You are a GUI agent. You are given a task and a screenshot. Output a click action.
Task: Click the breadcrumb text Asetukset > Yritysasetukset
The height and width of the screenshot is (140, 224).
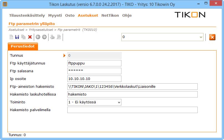[x=31, y=30]
